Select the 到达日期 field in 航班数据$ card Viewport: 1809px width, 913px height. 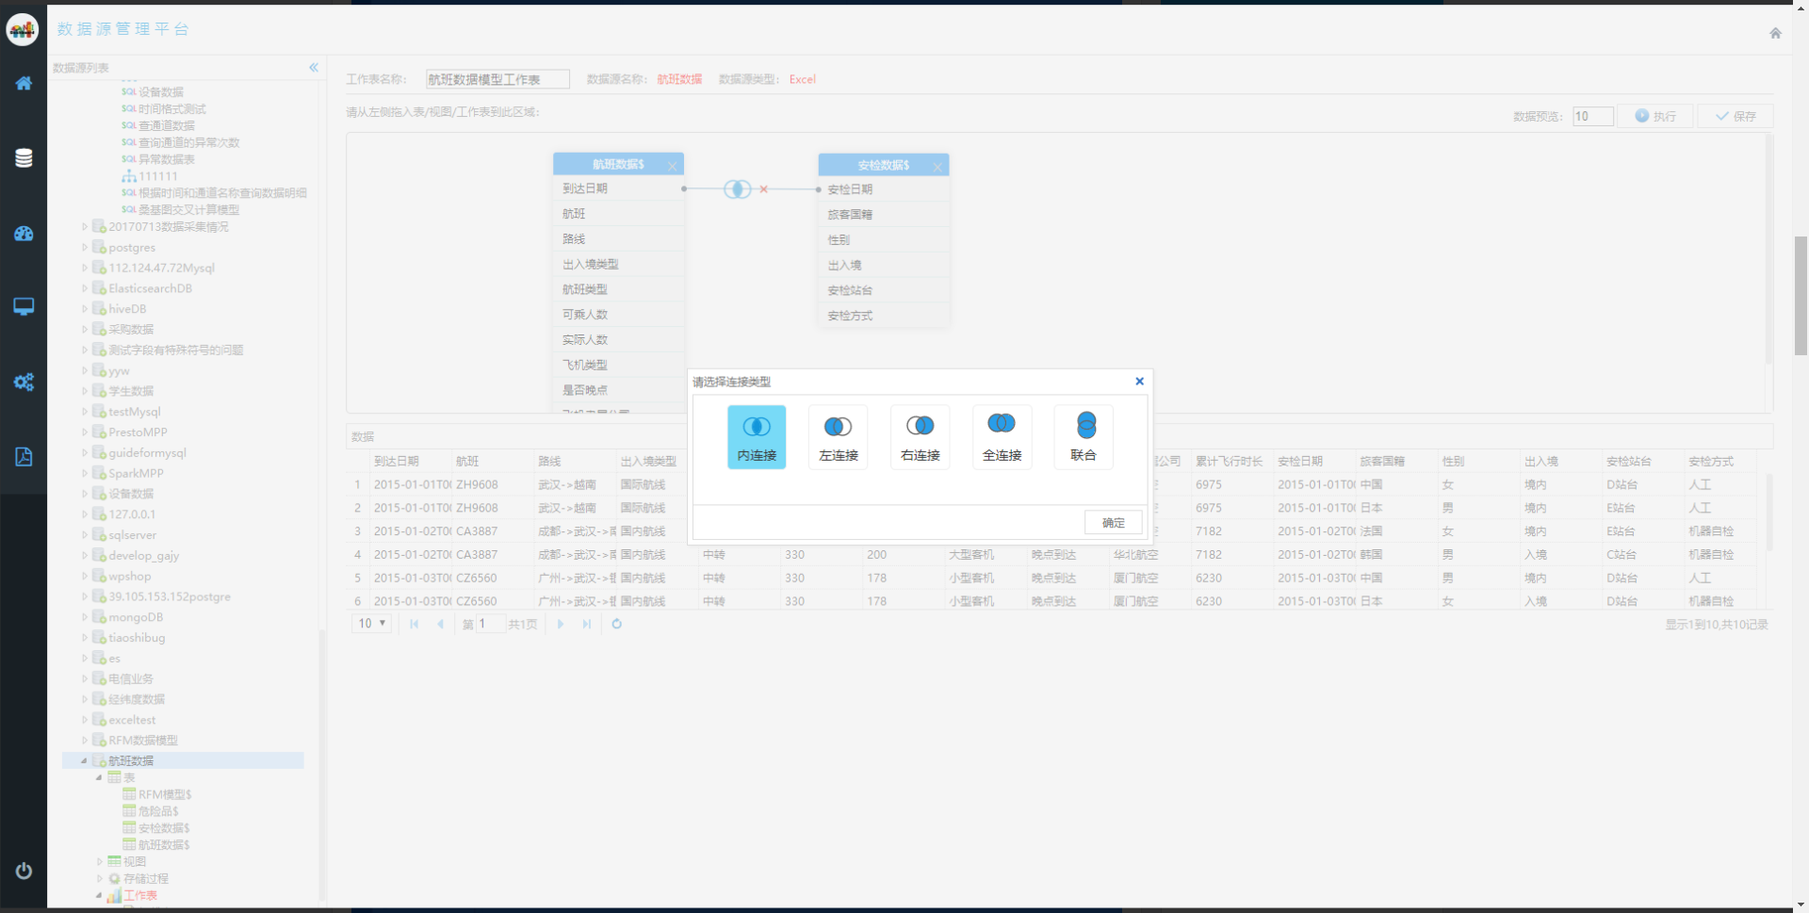619,188
